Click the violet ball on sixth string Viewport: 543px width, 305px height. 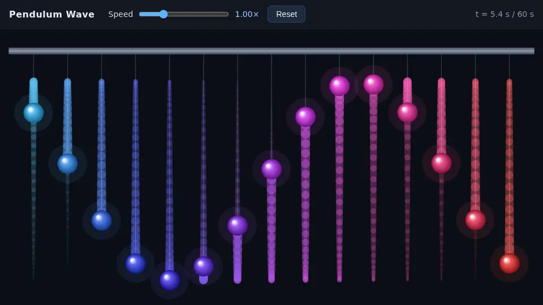(203, 266)
